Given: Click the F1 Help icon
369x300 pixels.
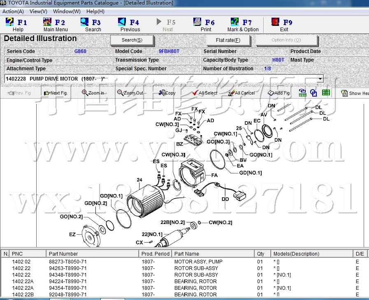Looking at the screenshot, I should pos(16,25).
